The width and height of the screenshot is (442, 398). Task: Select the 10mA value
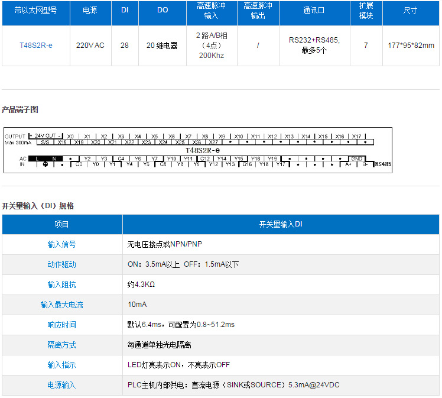point(137,305)
